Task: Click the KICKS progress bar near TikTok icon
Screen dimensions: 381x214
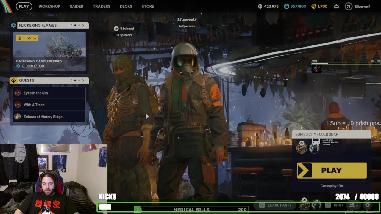Action: (346, 63)
